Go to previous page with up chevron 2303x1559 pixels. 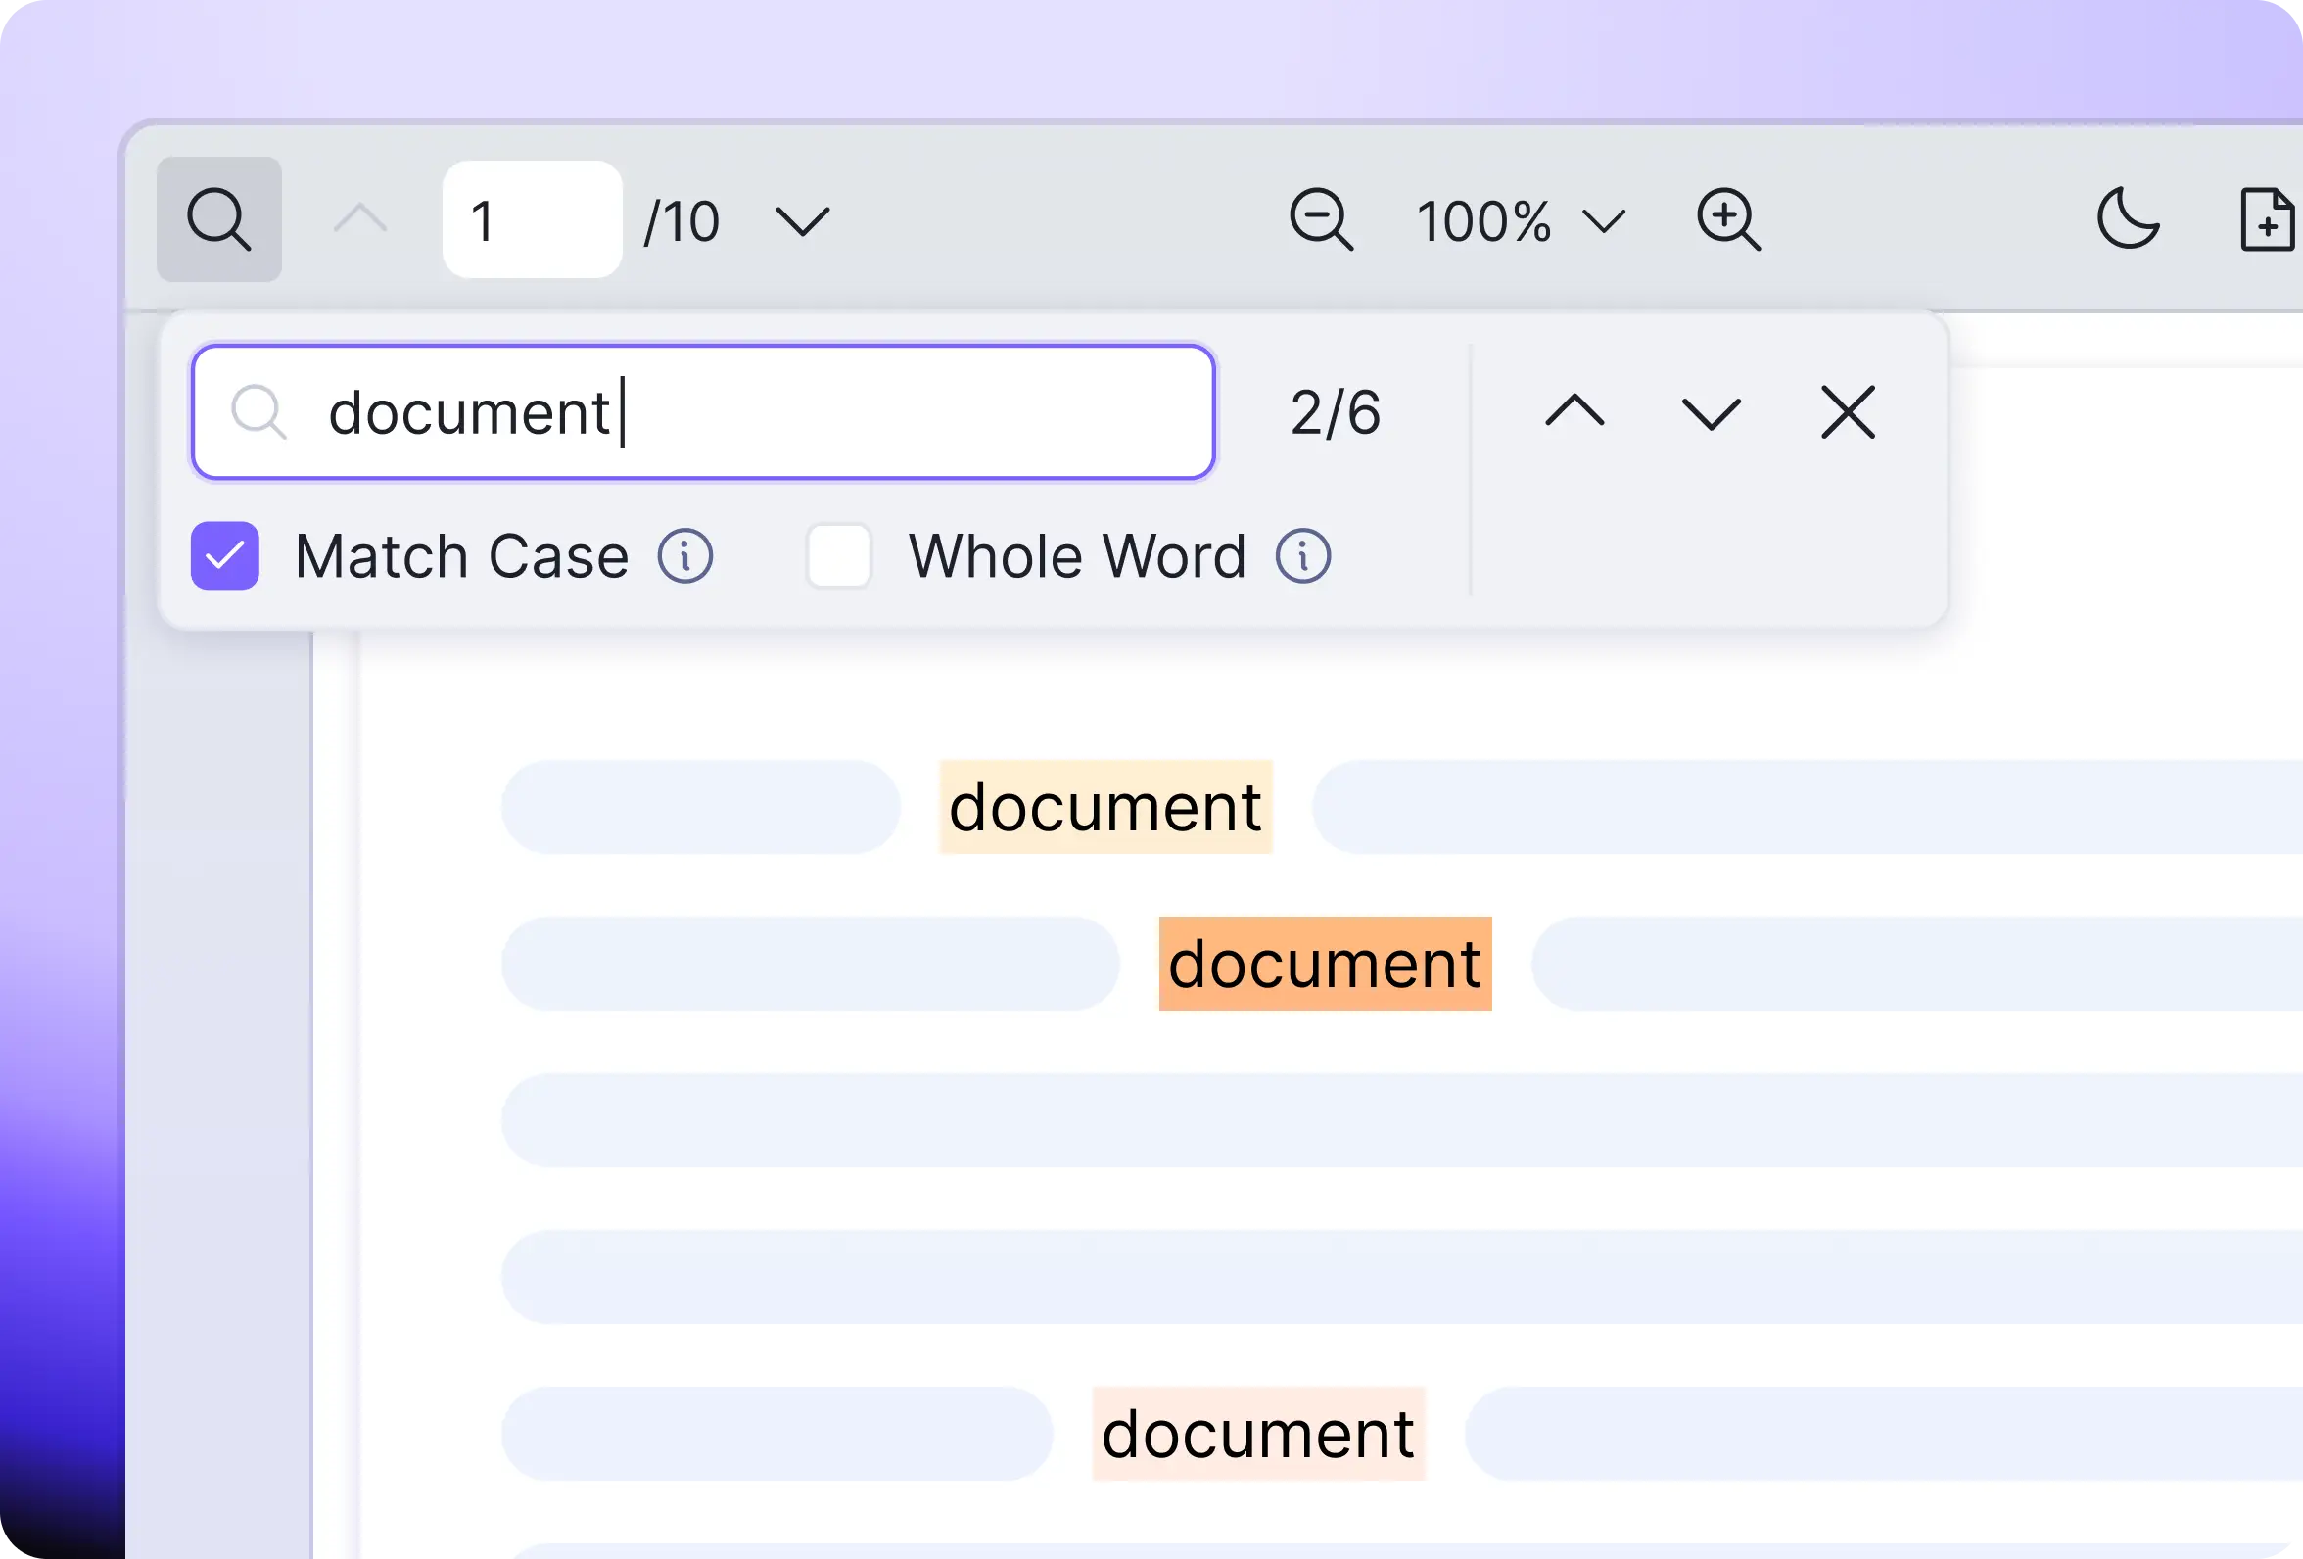359,219
